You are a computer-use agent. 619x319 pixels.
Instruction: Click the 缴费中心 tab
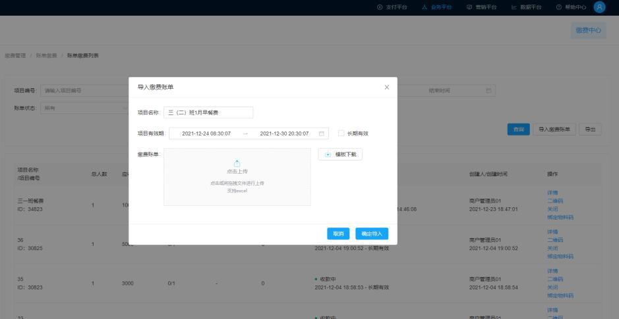click(588, 30)
